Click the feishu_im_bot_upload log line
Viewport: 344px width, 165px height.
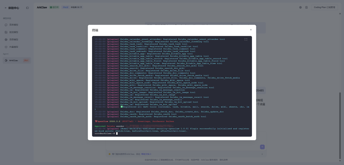(x=146, y=102)
